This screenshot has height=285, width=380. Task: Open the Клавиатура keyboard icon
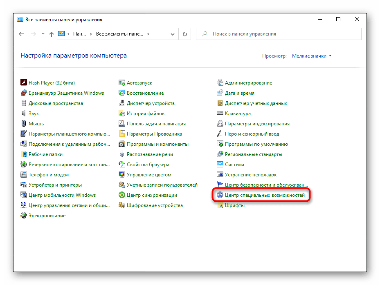[x=220, y=113]
